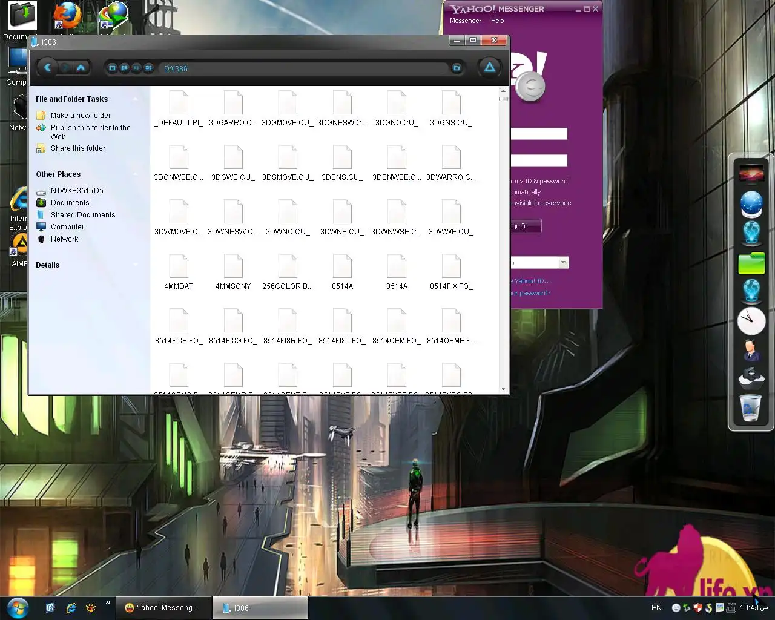Open the Windows Start orb

(x=18, y=607)
